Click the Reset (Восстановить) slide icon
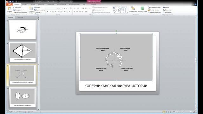Screen dimensions: 203x114 (x=35, y=10)
